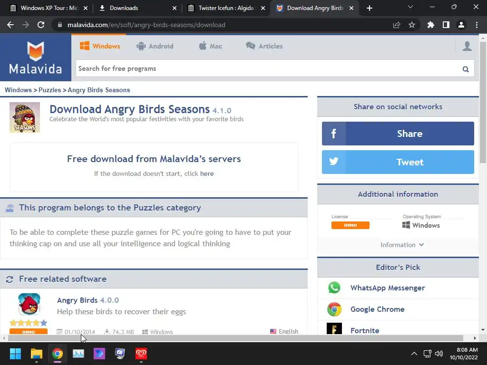The width and height of the screenshot is (487, 365).
Task: Click the Fortnite icon
Action: point(334,329)
